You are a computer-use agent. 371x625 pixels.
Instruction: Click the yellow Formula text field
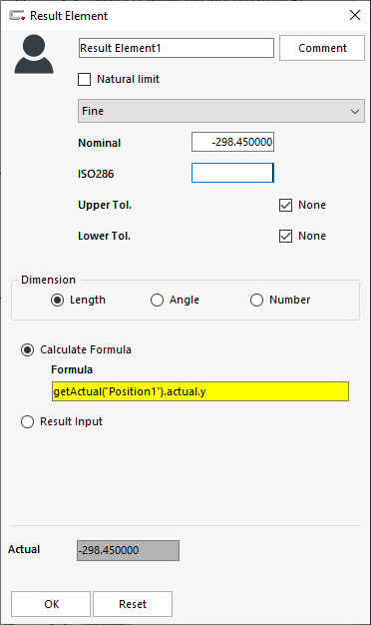point(200,391)
